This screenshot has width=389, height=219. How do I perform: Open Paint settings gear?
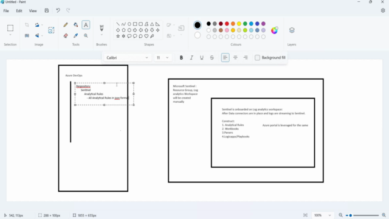click(383, 11)
